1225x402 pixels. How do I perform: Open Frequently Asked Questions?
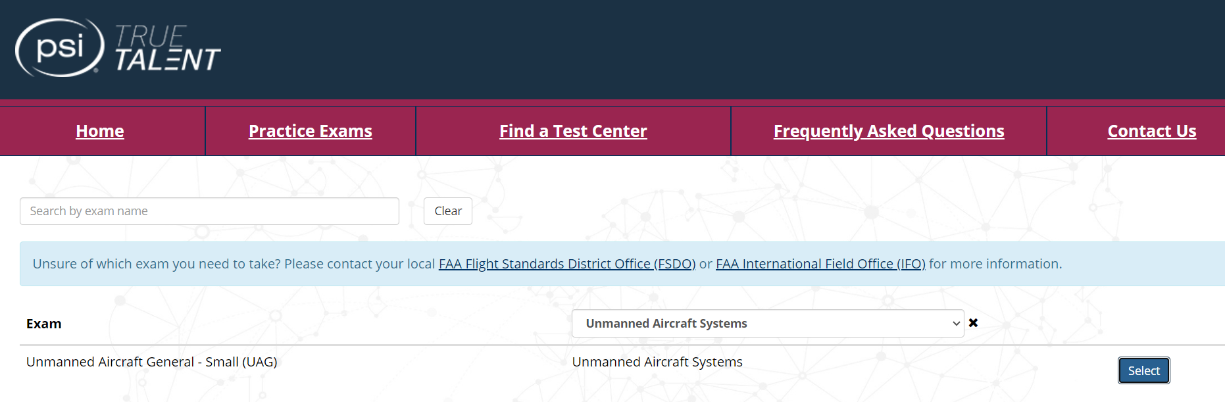pos(889,131)
